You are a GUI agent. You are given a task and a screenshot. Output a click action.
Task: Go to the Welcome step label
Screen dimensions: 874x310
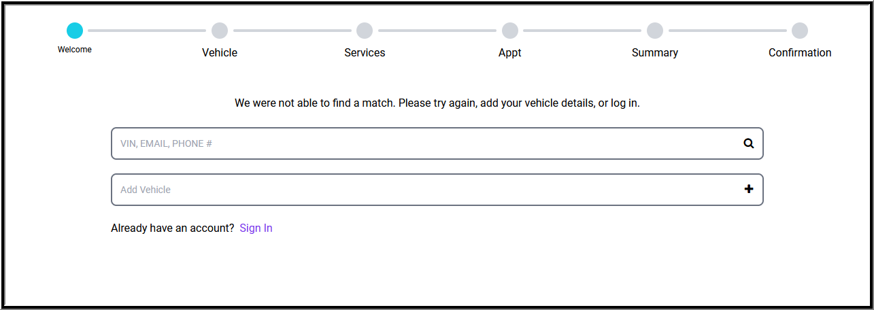click(75, 50)
